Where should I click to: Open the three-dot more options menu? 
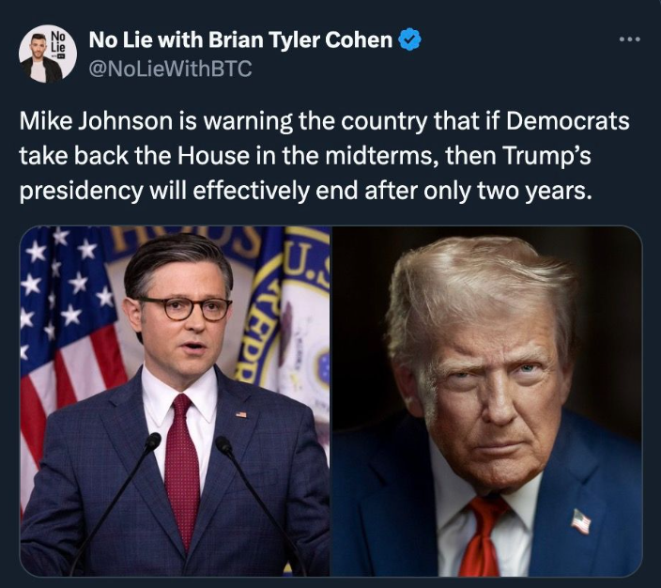(630, 39)
